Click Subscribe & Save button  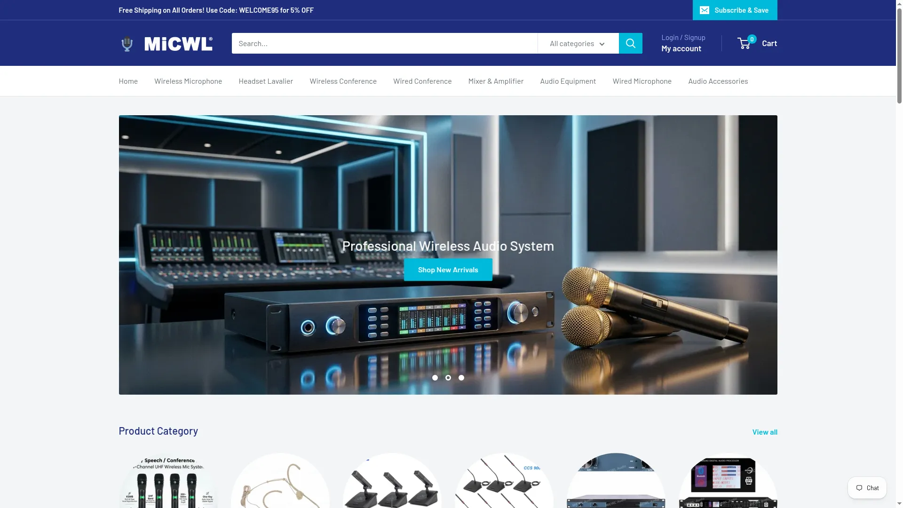click(x=735, y=10)
